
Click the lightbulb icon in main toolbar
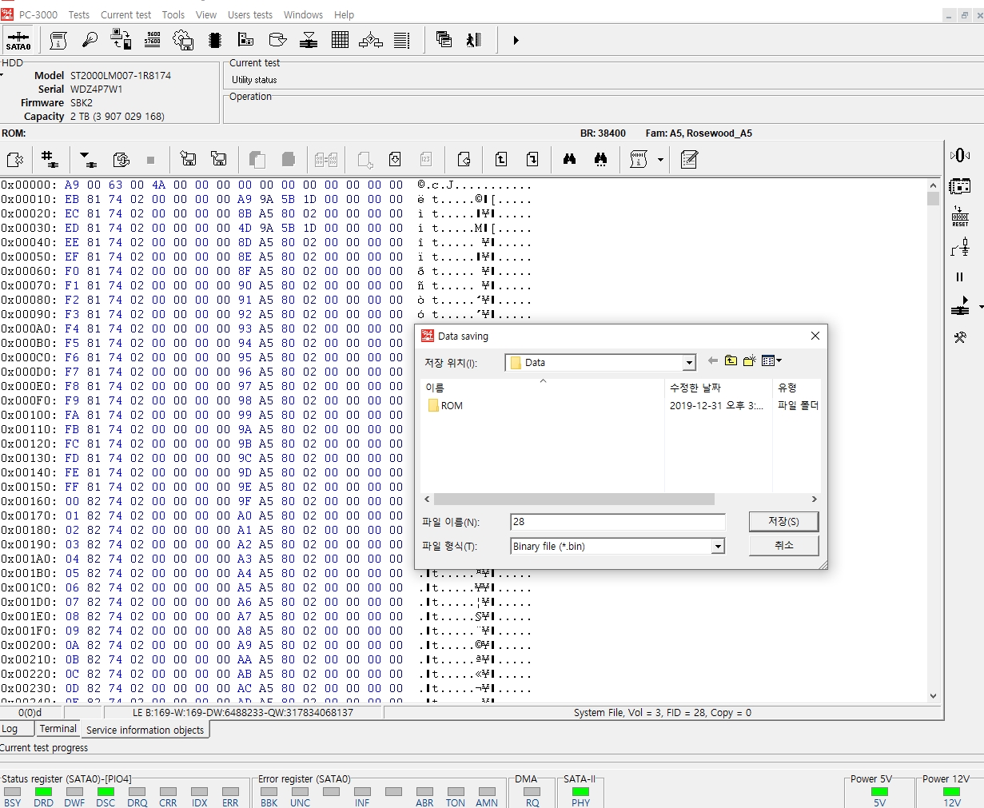(x=90, y=40)
